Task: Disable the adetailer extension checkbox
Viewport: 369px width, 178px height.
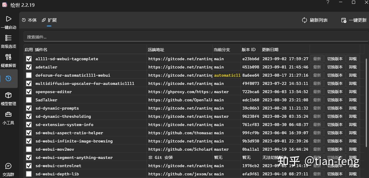Action: tap(29, 67)
